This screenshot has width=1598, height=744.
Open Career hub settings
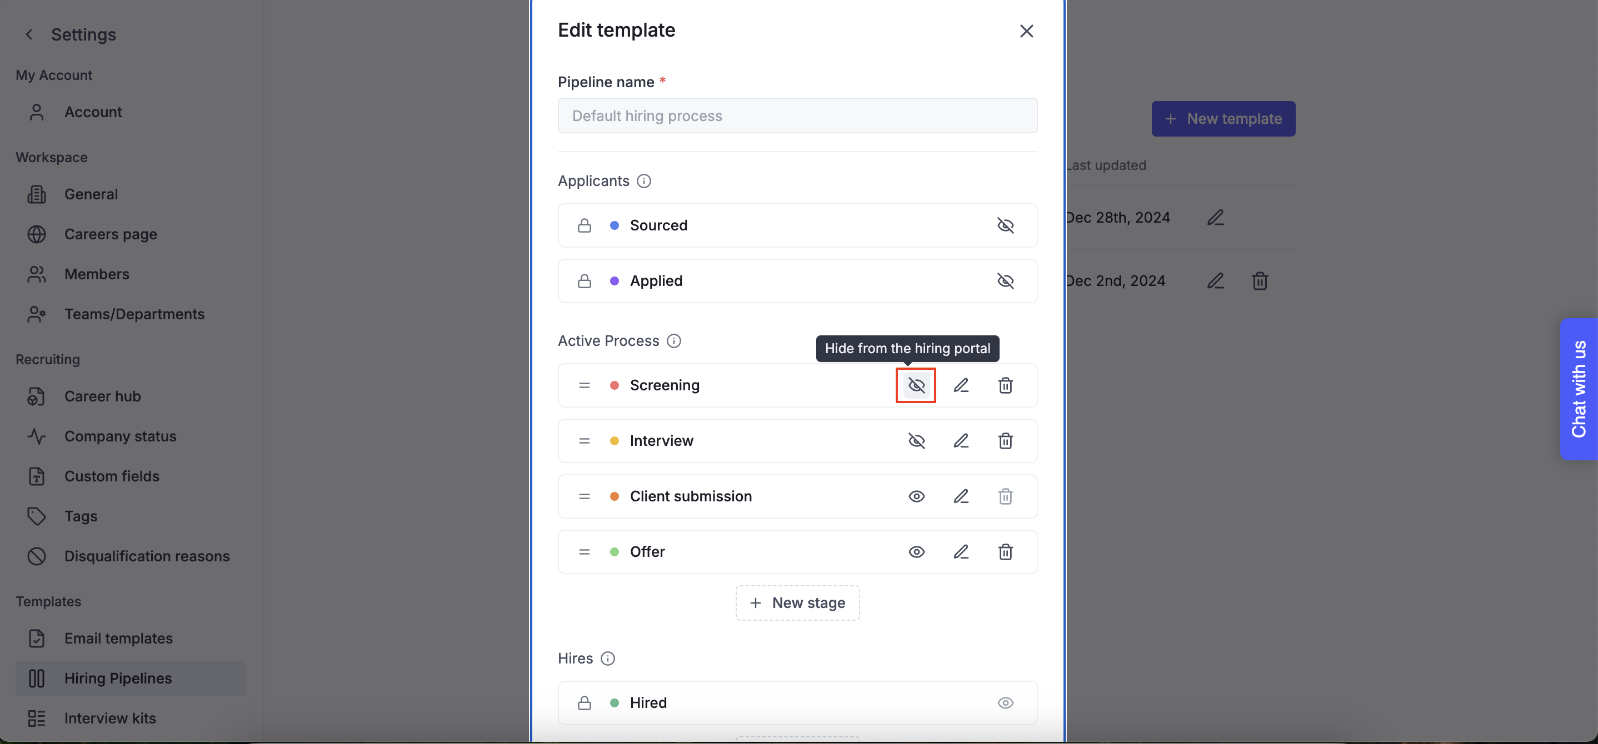click(102, 396)
